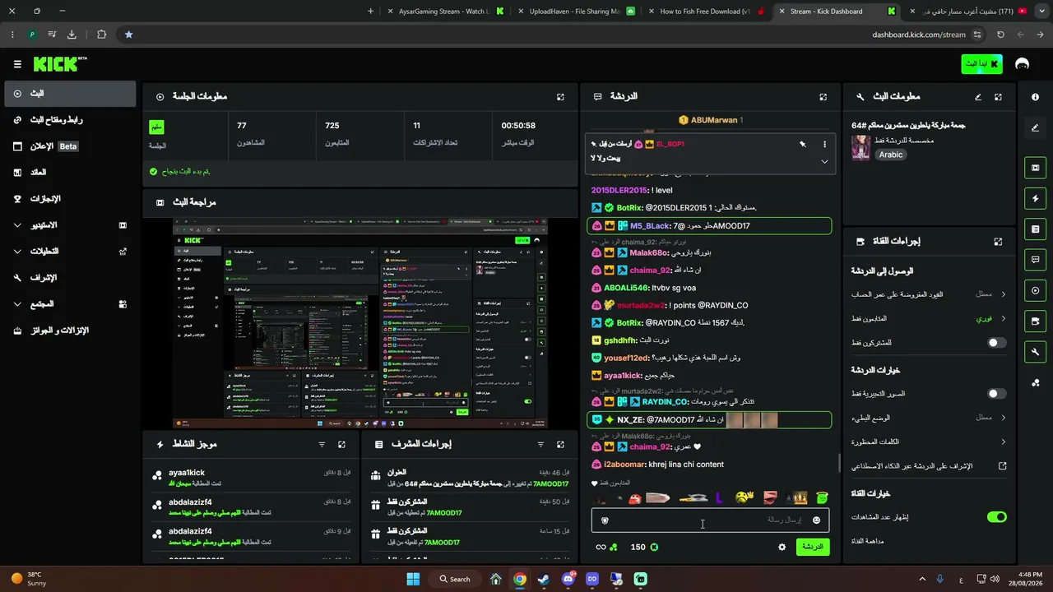The width and height of the screenshot is (1053, 592).
Task: Open the banned words settings chevron
Action: pos(1004,442)
